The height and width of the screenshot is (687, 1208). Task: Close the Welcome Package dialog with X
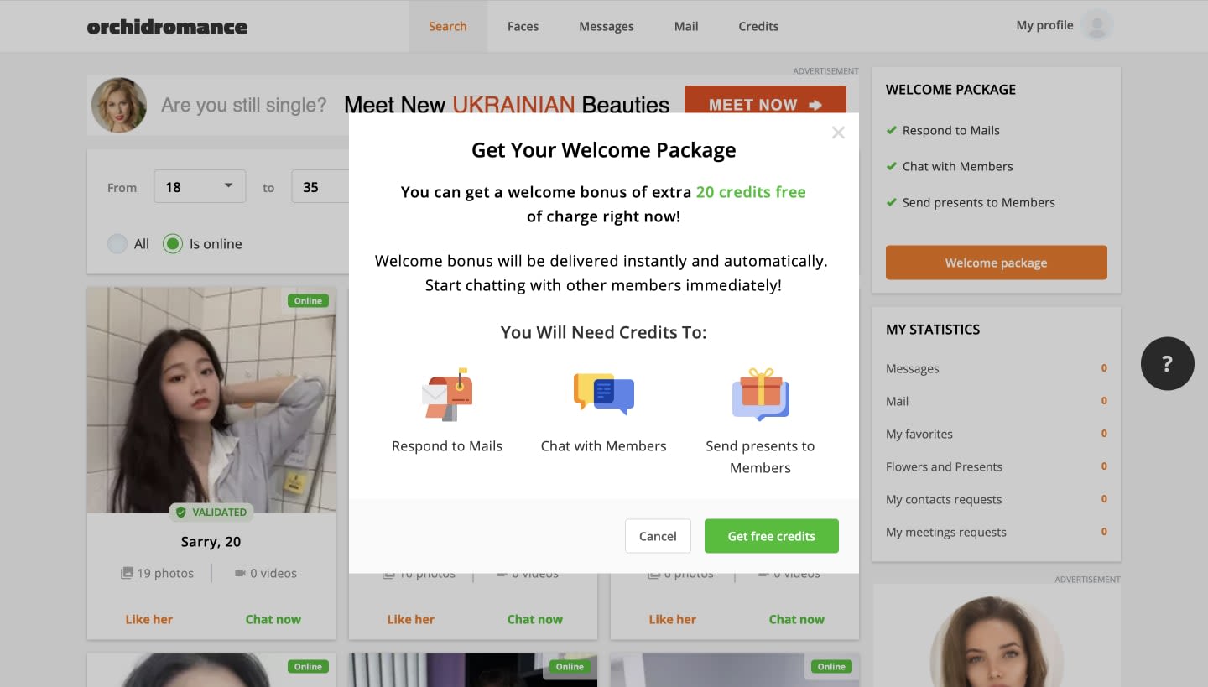coord(838,133)
